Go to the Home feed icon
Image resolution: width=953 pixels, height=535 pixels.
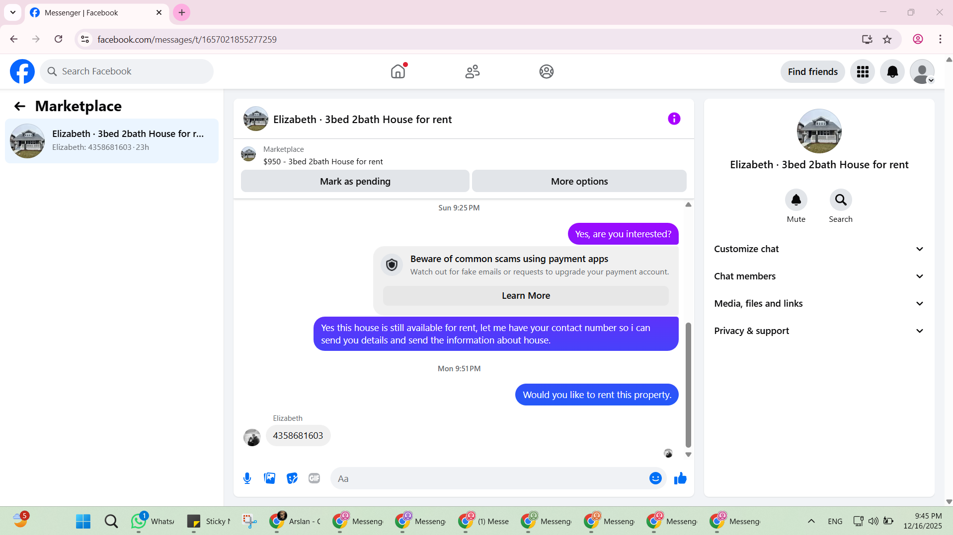click(x=398, y=71)
